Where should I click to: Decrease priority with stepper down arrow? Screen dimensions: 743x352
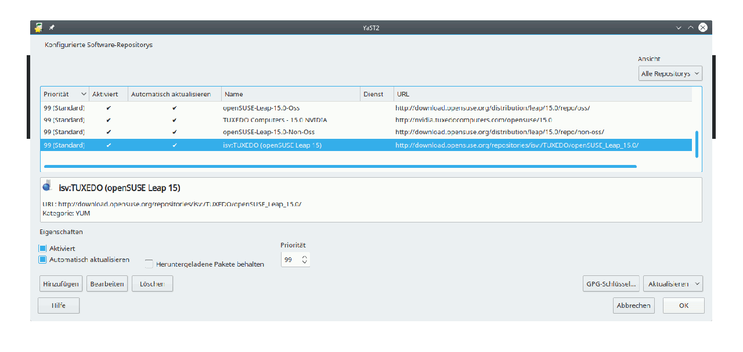(305, 263)
